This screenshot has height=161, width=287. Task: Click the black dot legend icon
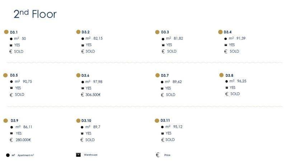pos(8,155)
